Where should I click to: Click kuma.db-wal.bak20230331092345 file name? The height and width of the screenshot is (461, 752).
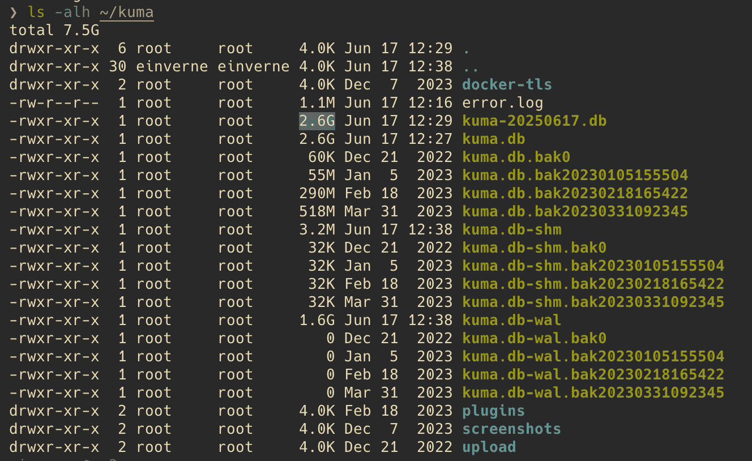point(593,393)
